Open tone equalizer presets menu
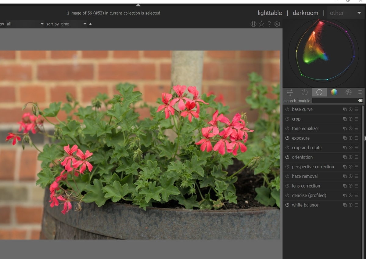366x259 pixels. click(356, 128)
